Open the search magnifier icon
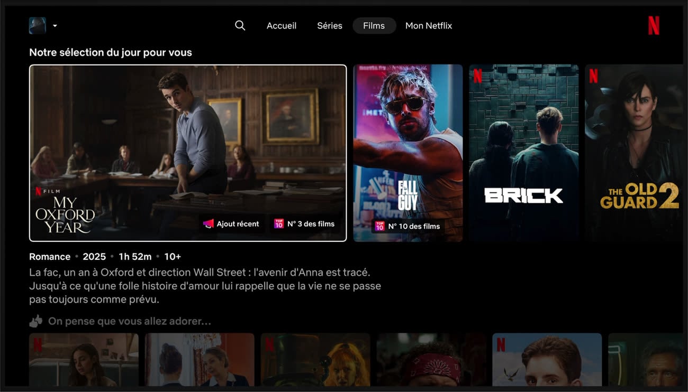688x392 pixels. click(x=240, y=25)
